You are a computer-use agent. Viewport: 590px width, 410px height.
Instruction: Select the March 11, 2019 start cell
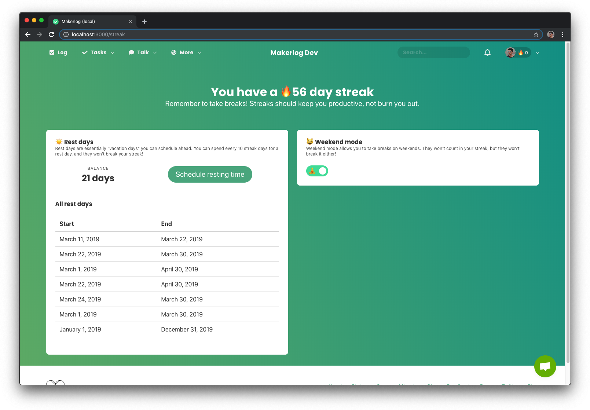coord(80,239)
